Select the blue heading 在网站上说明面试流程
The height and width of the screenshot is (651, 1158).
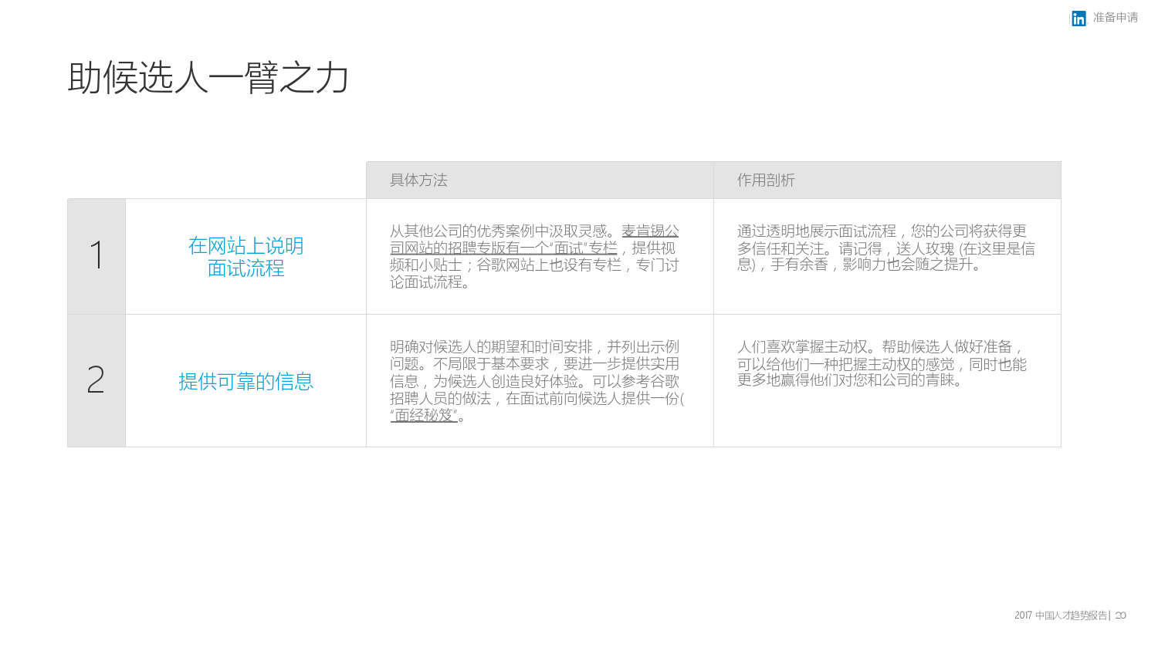pos(245,257)
